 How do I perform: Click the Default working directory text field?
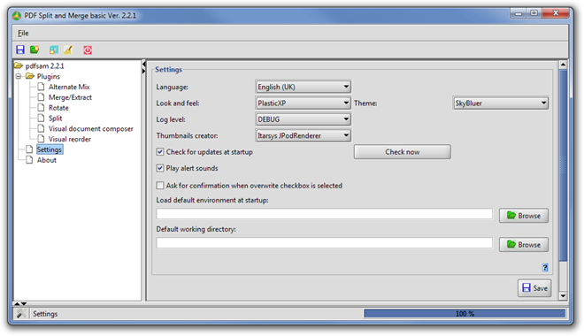(325, 243)
